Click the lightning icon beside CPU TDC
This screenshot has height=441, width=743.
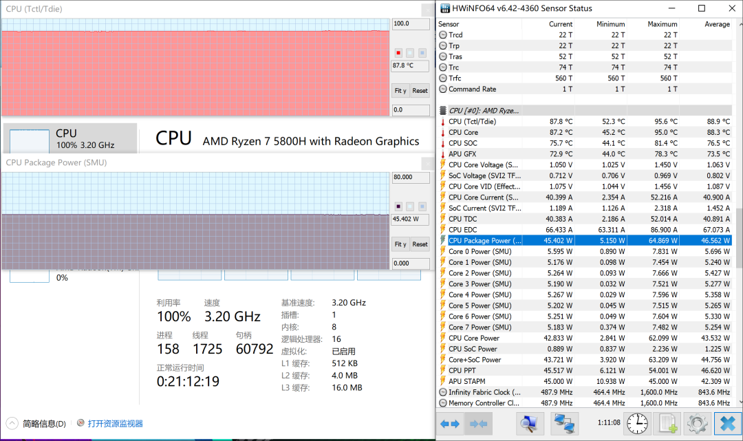tap(443, 219)
